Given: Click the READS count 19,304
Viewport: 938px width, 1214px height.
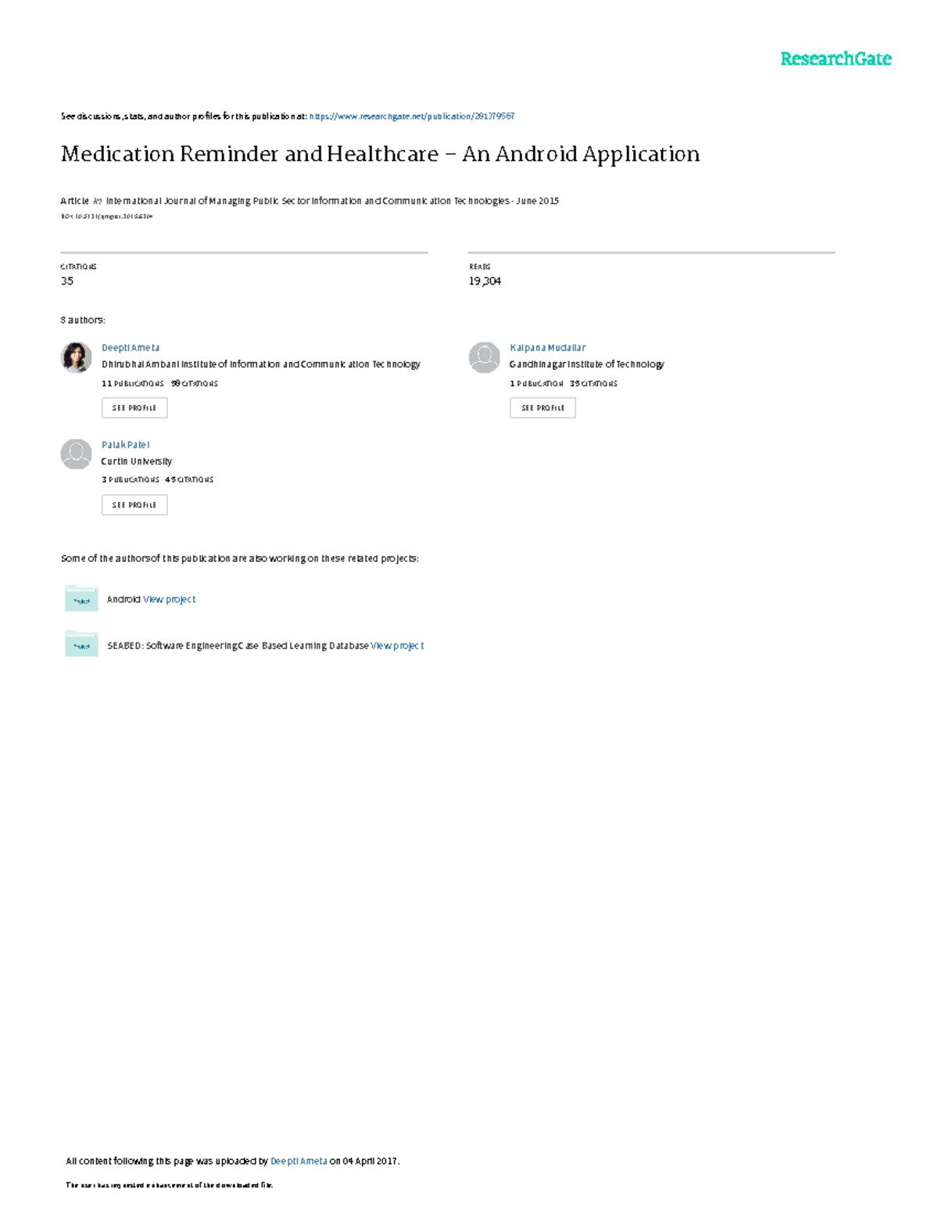Looking at the screenshot, I should 483,280.
